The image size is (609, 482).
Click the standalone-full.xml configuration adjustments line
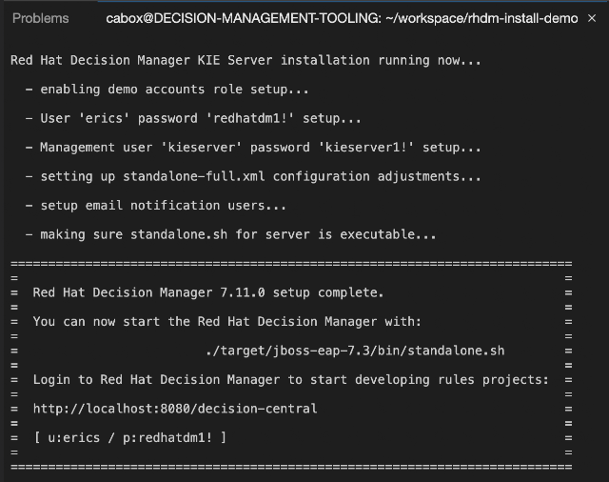[x=253, y=176]
